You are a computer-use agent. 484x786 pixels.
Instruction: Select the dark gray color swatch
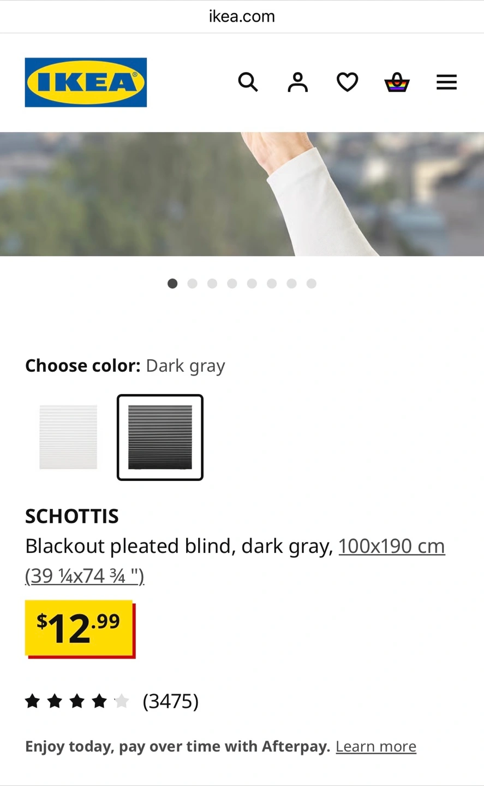pyautogui.click(x=160, y=437)
